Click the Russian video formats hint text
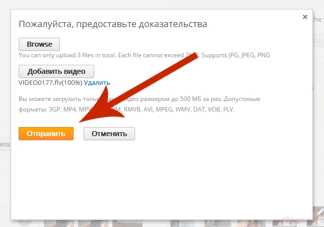Image resolution: width=324 pixels, height=227 pixels. click(126, 104)
